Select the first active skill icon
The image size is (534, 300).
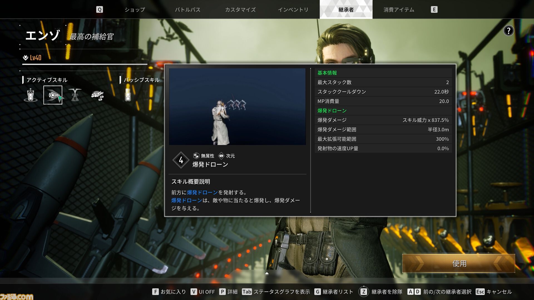coord(31,95)
